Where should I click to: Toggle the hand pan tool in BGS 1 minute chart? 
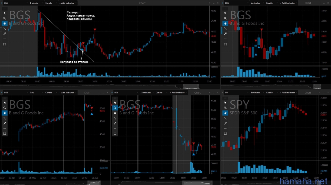[4, 23]
